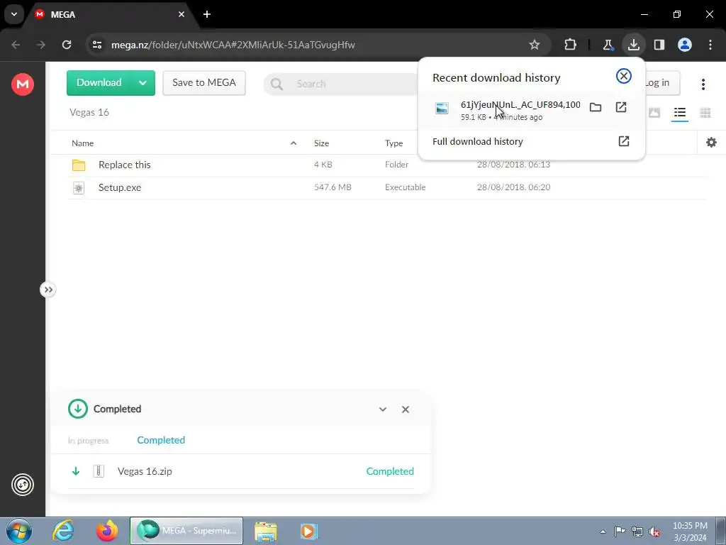The width and height of the screenshot is (726, 545).
Task: Switch to grid thumbnail view
Action: pyautogui.click(x=705, y=113)
